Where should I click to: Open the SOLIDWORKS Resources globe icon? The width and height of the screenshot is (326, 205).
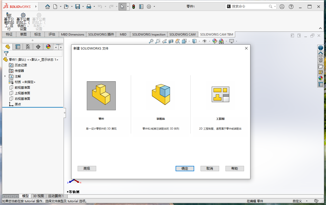coord(320,48)
